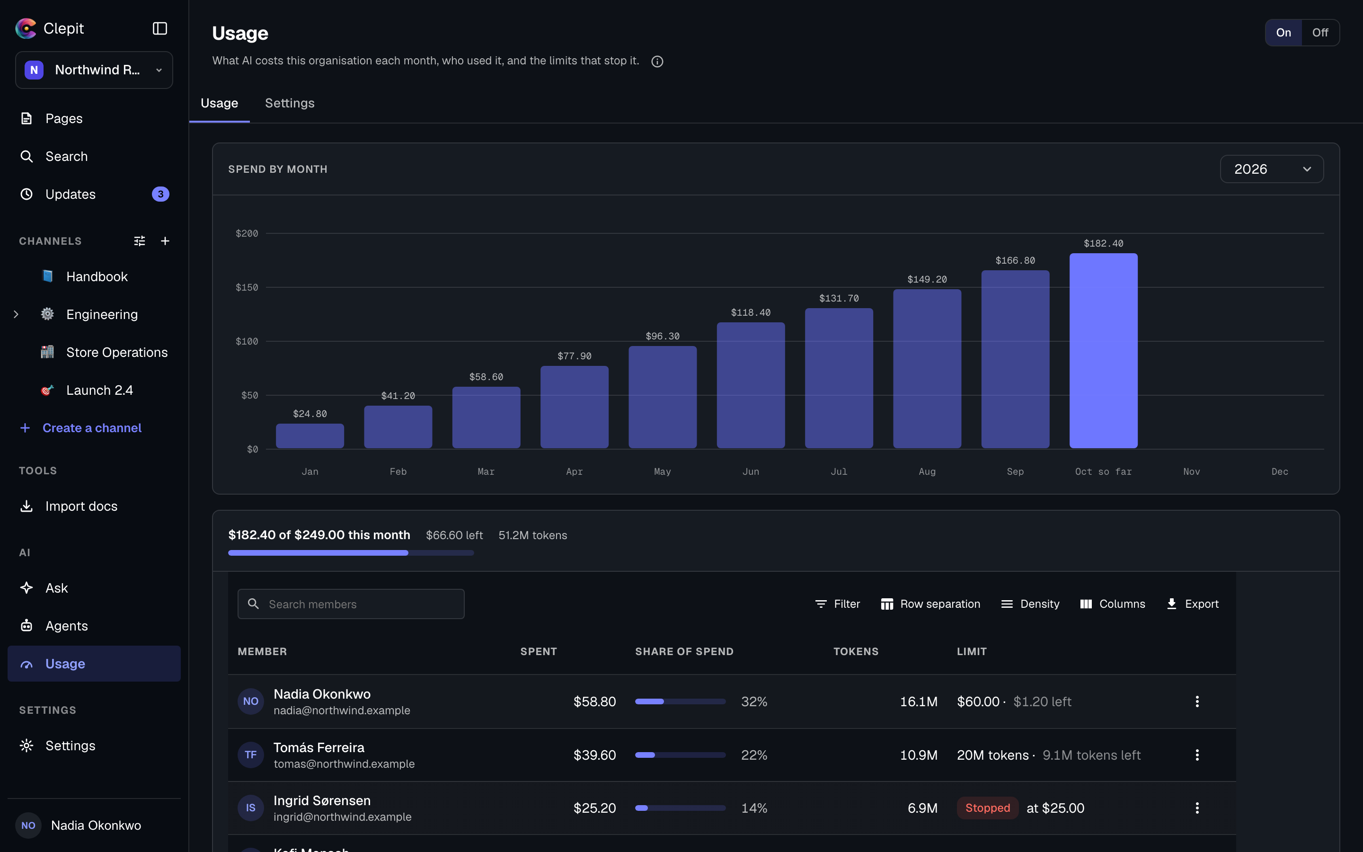Open the Ask AI item

tap(94, 588)
